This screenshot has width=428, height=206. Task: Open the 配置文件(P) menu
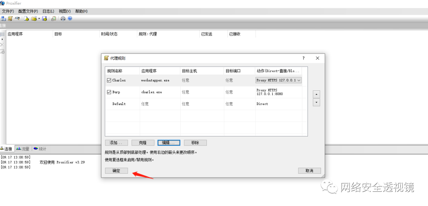tap(28, 11)
